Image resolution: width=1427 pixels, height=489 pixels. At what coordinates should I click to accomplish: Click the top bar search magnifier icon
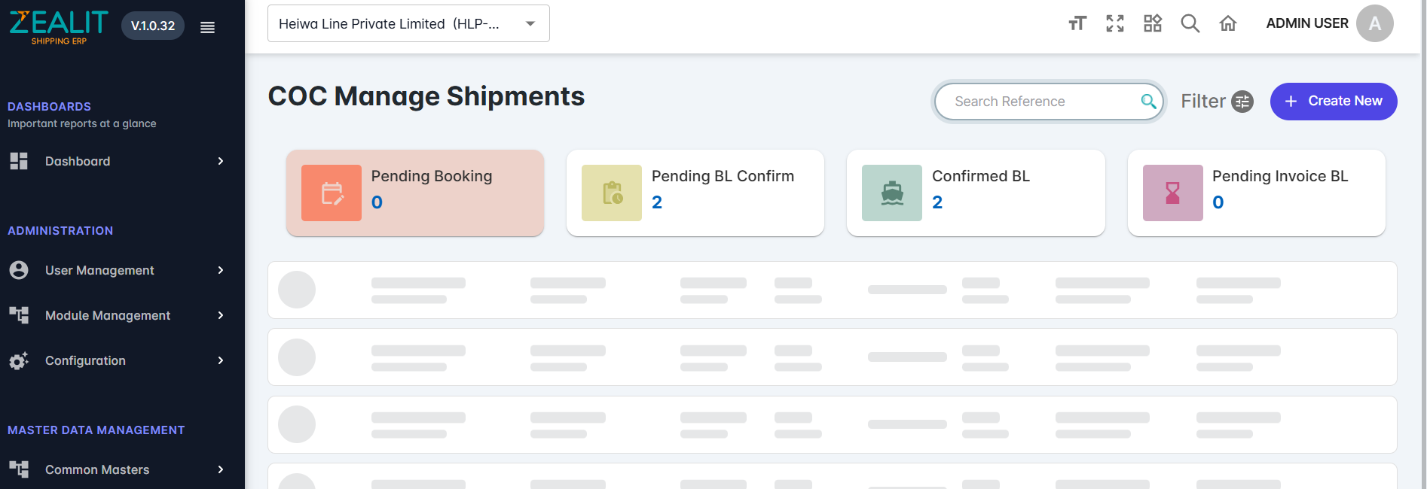click(1190, 23)
